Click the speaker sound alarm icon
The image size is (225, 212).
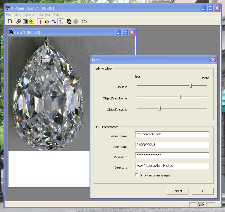[x=47, y=22]
